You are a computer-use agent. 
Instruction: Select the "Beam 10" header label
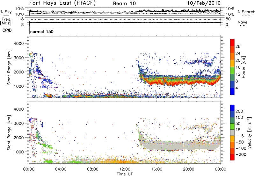[124, 3]
